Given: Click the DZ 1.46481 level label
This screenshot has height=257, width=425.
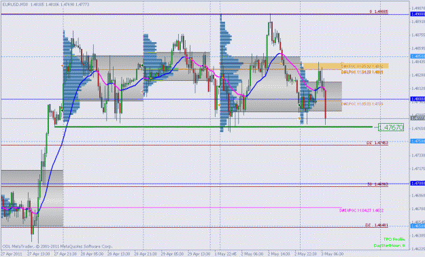Looking at the screenshot, I should (377, 225).
